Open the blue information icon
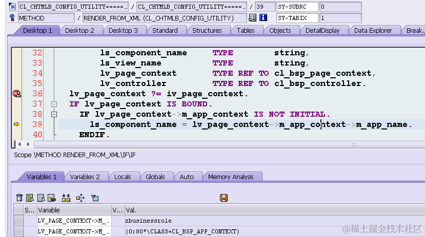 pos(263,18)
